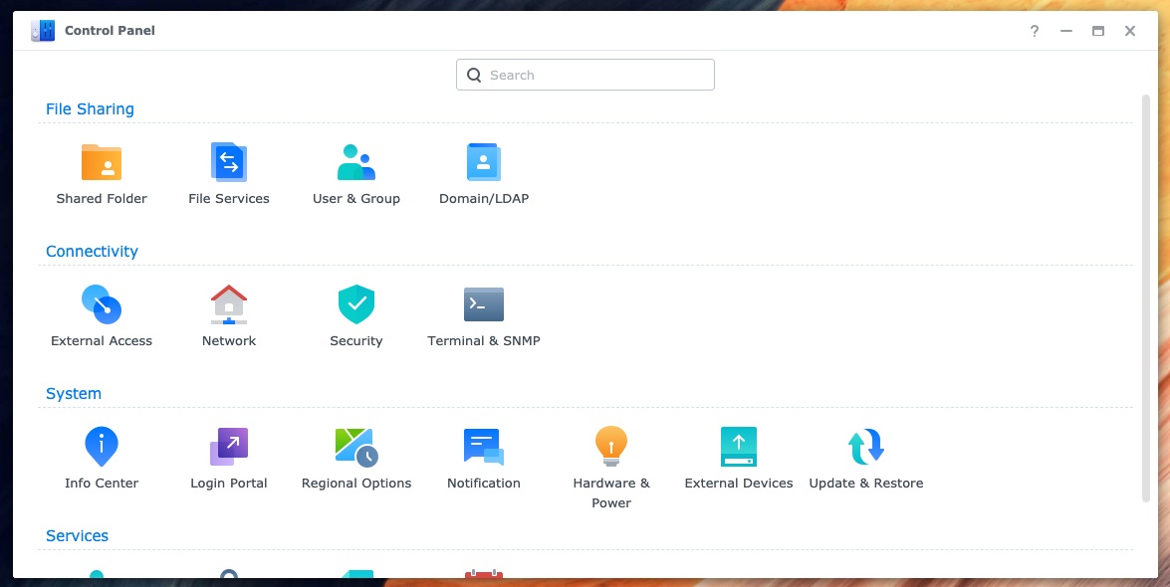Click the Regional Options label text
The image size is (1170, 587).
pyautogui.click(x=355, y=484)
